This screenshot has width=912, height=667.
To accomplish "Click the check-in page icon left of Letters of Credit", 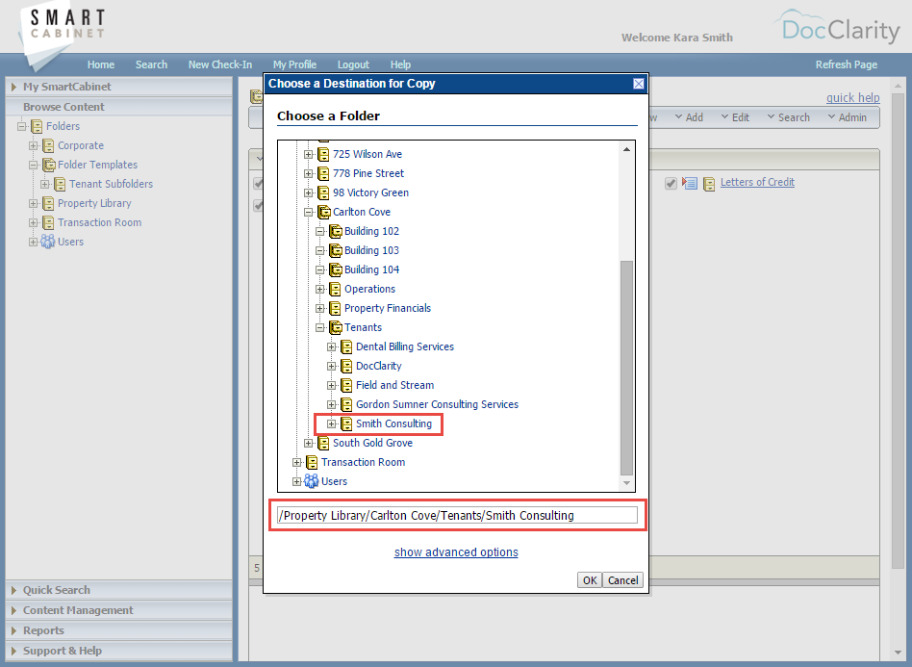I will coord(688,181).
